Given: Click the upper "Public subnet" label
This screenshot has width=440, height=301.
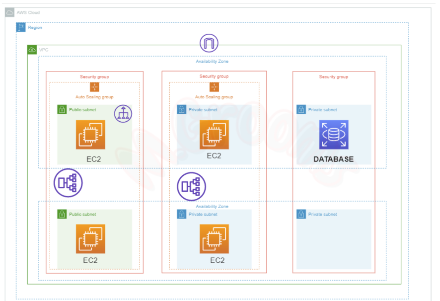Looking at the screenshot, I should 82,109.
